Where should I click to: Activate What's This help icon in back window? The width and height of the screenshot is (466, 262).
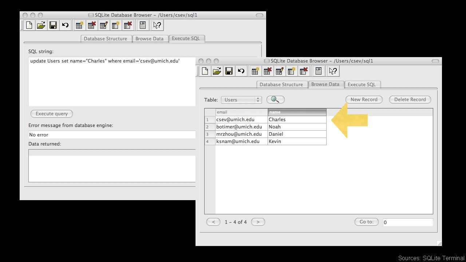(x=157, y=25)
